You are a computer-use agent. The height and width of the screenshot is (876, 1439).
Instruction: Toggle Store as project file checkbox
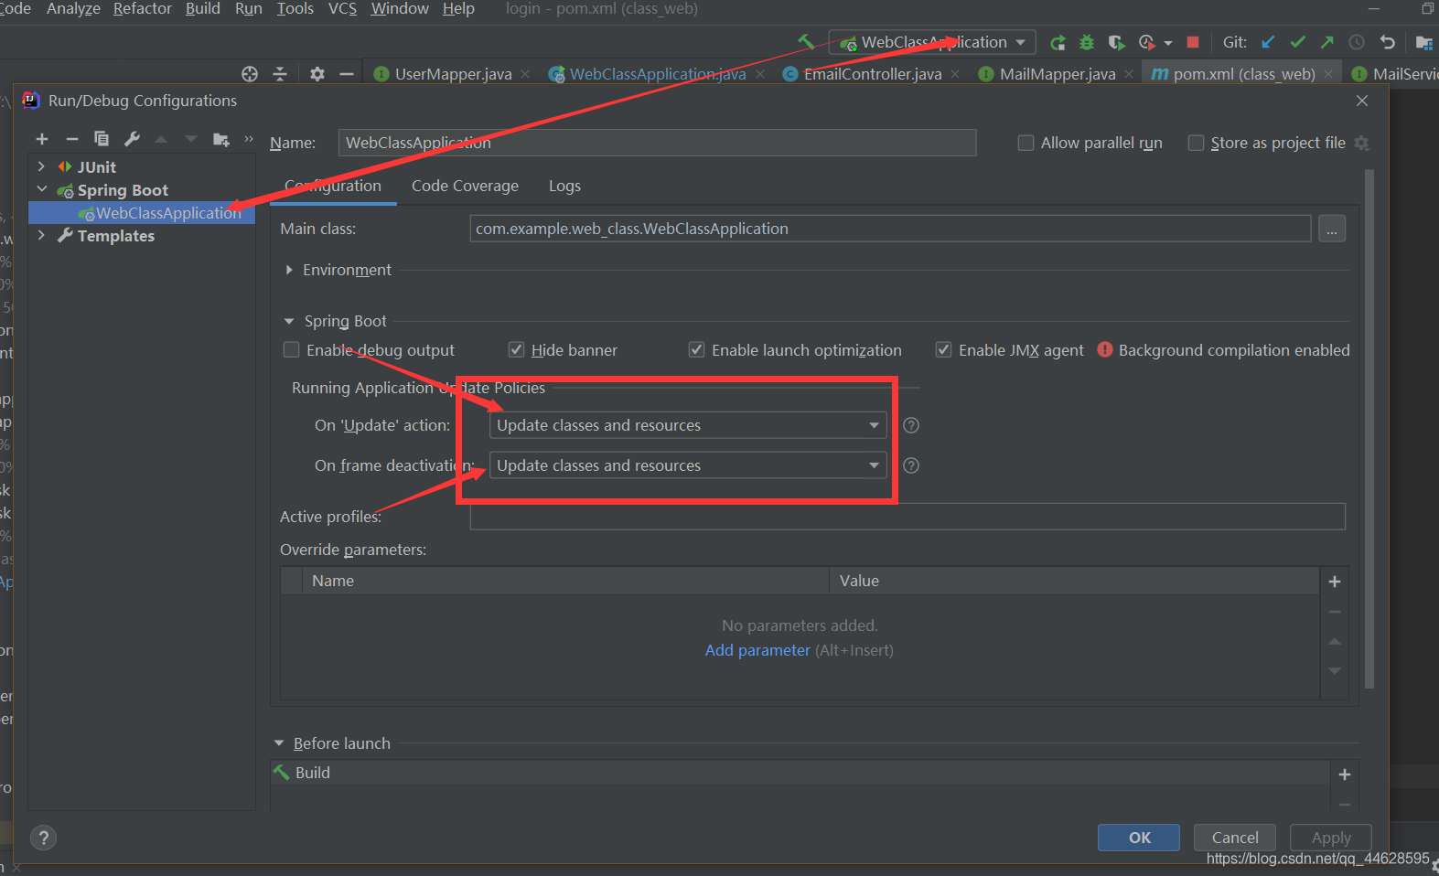tap(1196, 143)
